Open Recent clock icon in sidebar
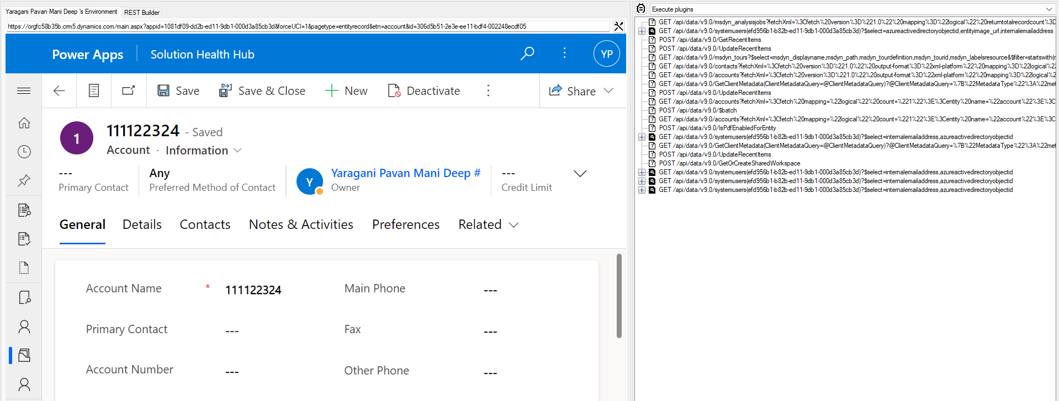This screenshot has width=1059, height=401. 24,152
